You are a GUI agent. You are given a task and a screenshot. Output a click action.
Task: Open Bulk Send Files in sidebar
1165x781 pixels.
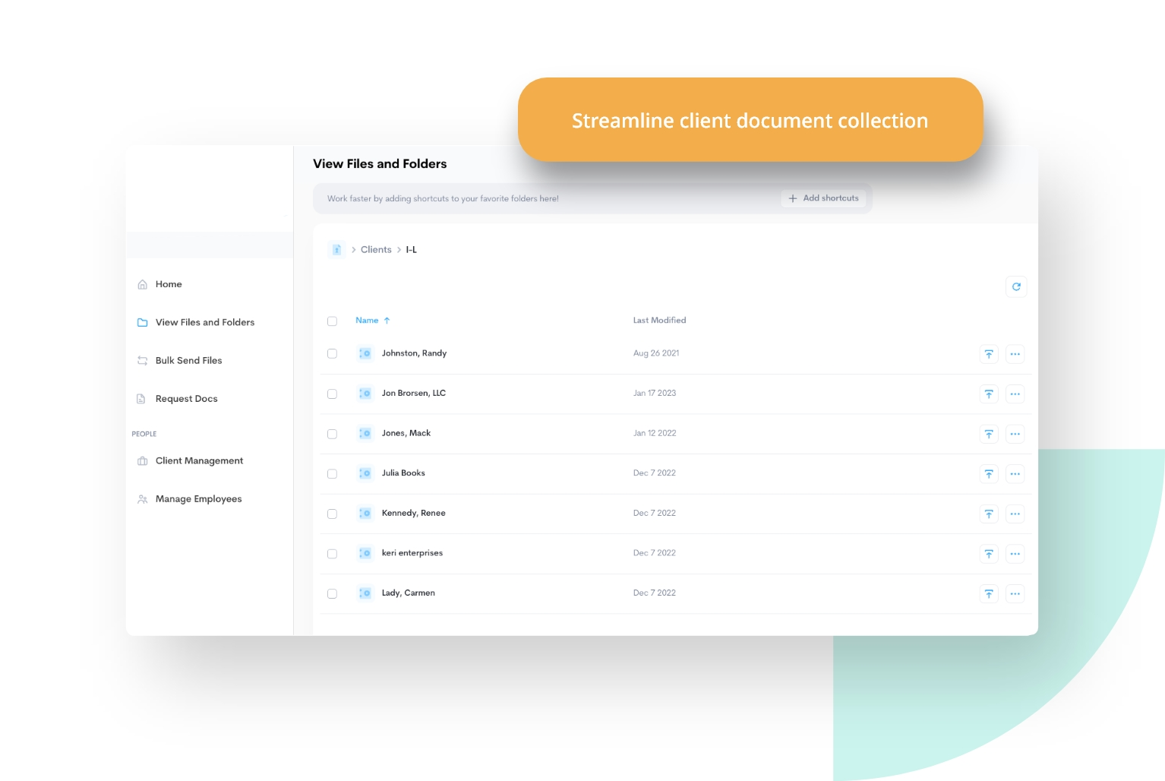pos(188,360)
